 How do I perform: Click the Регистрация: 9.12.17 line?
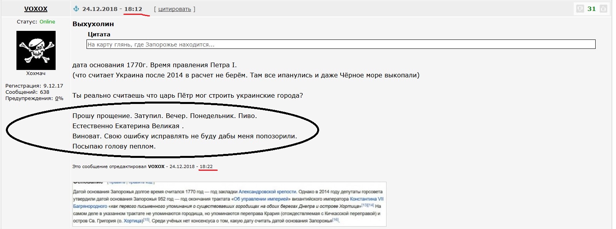point(34,86)
